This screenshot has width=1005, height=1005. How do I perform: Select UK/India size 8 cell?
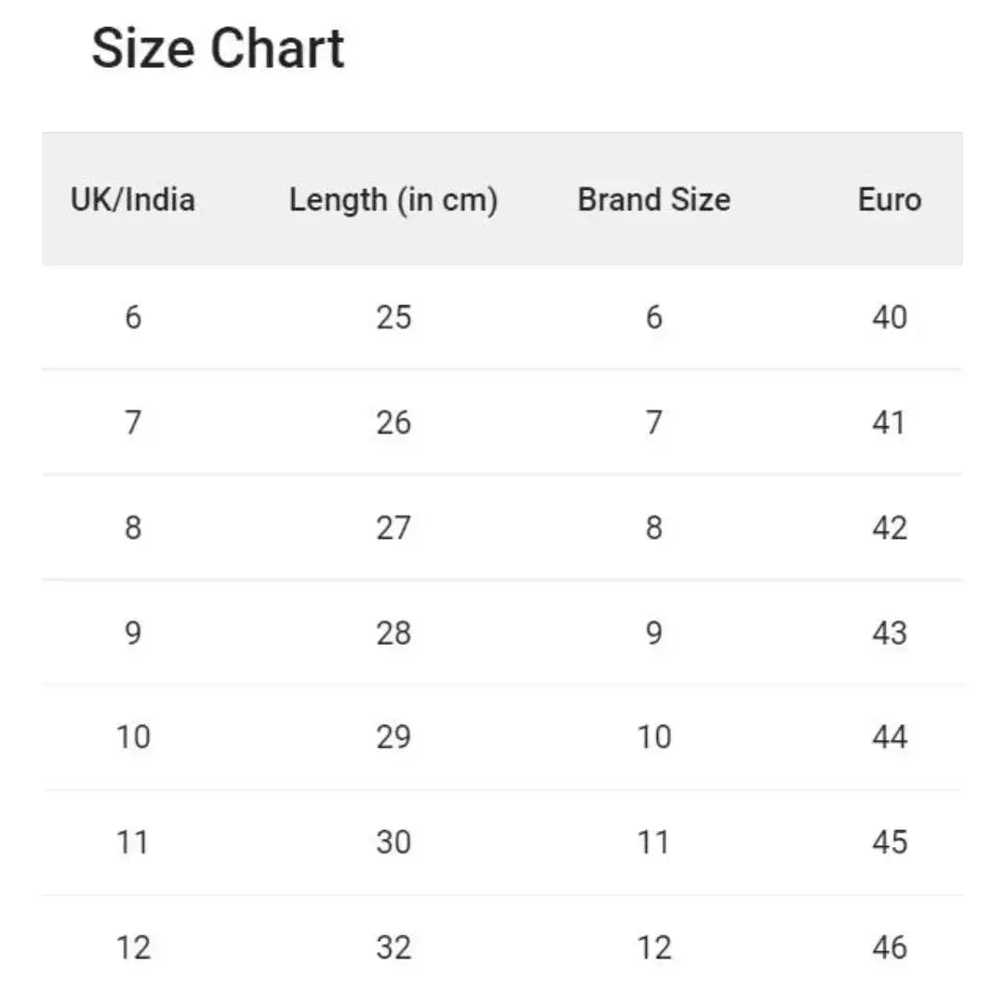[133, 528]
